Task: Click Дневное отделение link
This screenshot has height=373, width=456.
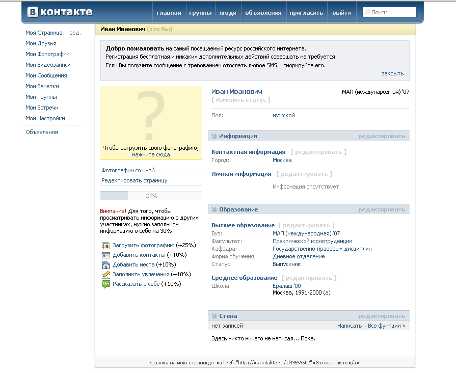Action: pyautogui.click(x=299, y=256)
